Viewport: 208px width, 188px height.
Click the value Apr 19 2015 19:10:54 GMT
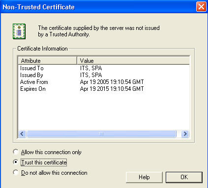112,89
